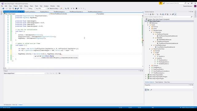Pin the Solution Explorer panel
This screenshot has height=111, width=197.
coord(191,12)
